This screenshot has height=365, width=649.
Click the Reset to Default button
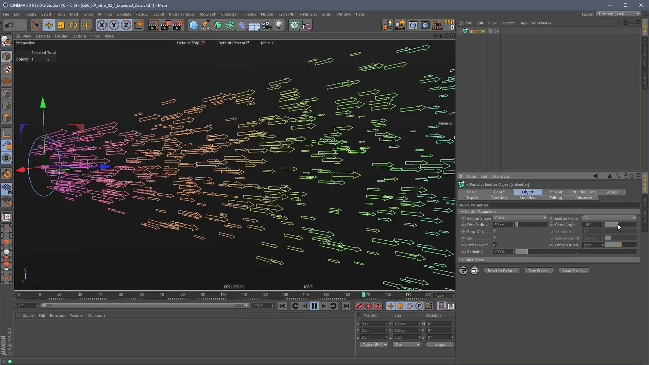click(502, 271)
